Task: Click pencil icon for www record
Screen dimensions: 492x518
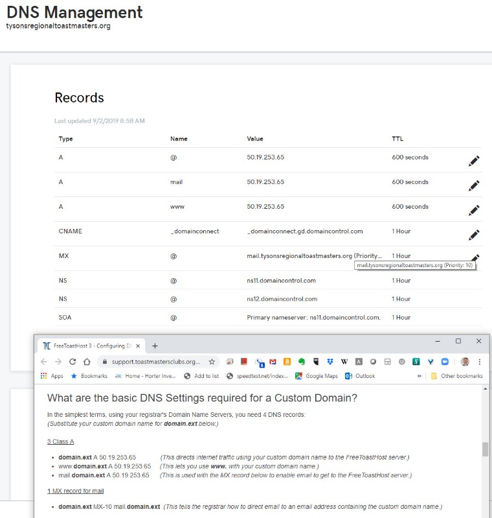Action: 474,210
